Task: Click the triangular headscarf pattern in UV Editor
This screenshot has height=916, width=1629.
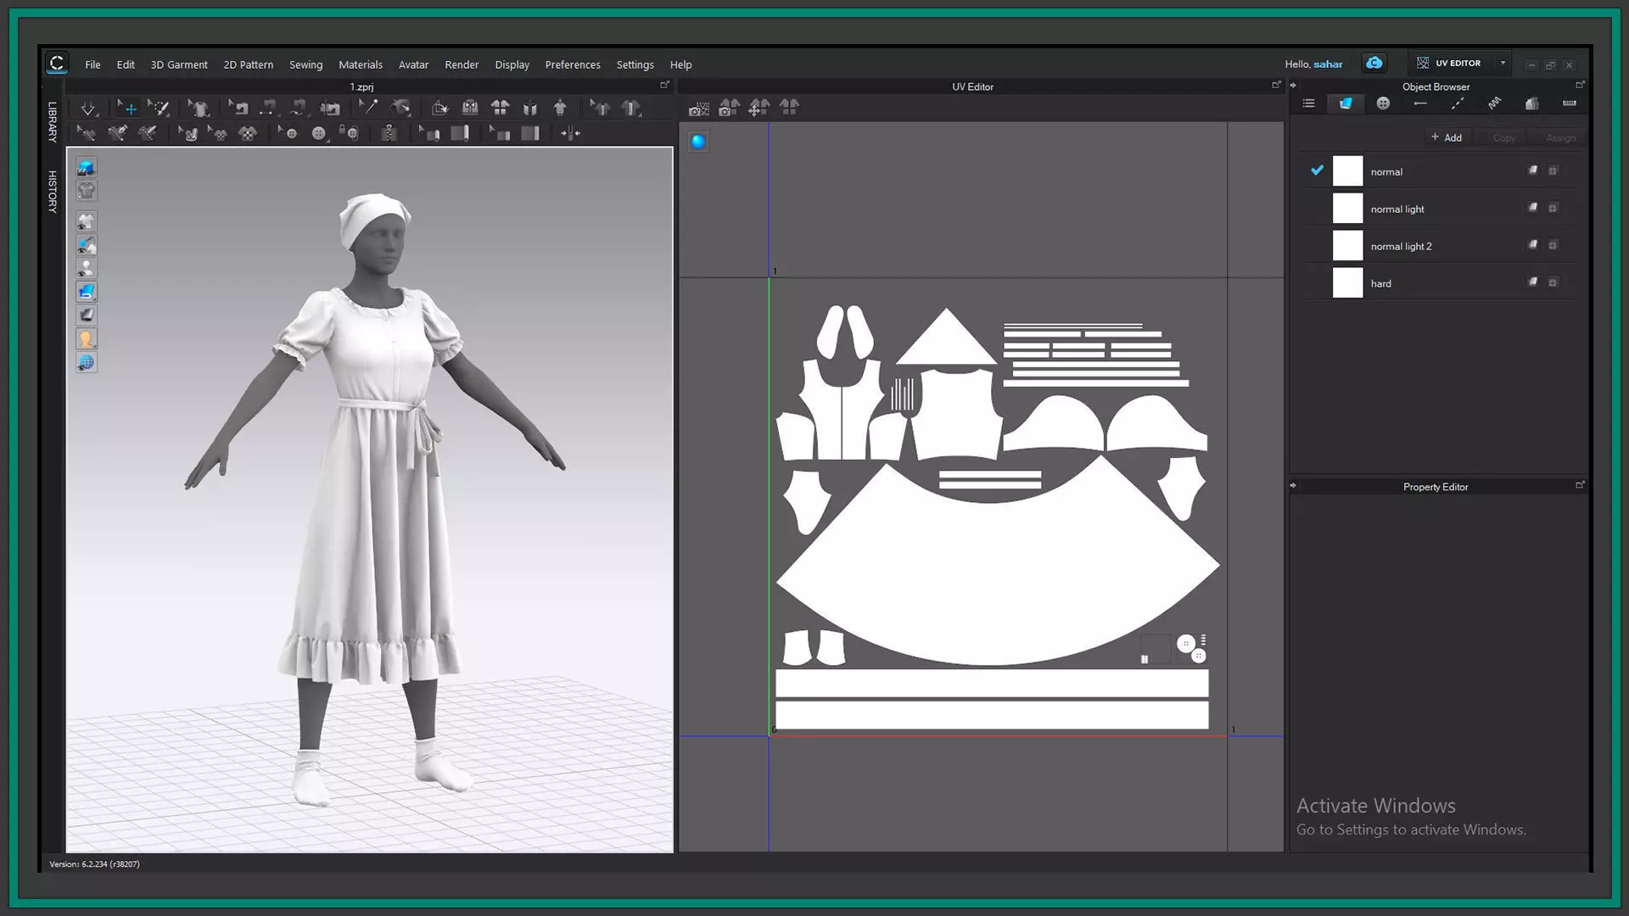Action: (946, 343)
